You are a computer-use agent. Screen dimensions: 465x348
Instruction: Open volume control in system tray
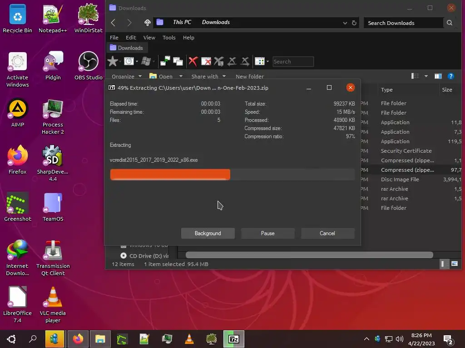pos(400,339)
